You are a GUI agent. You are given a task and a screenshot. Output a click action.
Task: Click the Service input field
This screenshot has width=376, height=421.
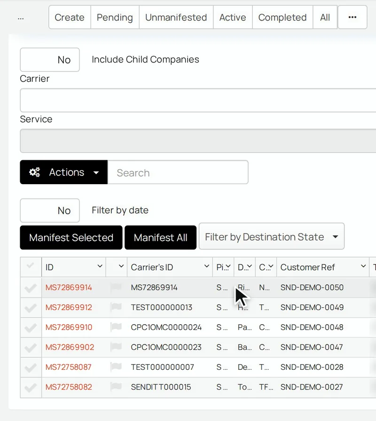[198, 140]
